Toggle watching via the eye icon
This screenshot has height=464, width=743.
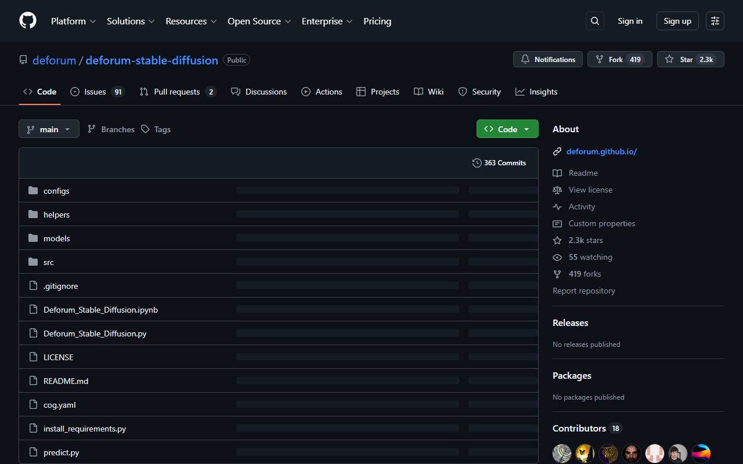[x=557, y=257]
